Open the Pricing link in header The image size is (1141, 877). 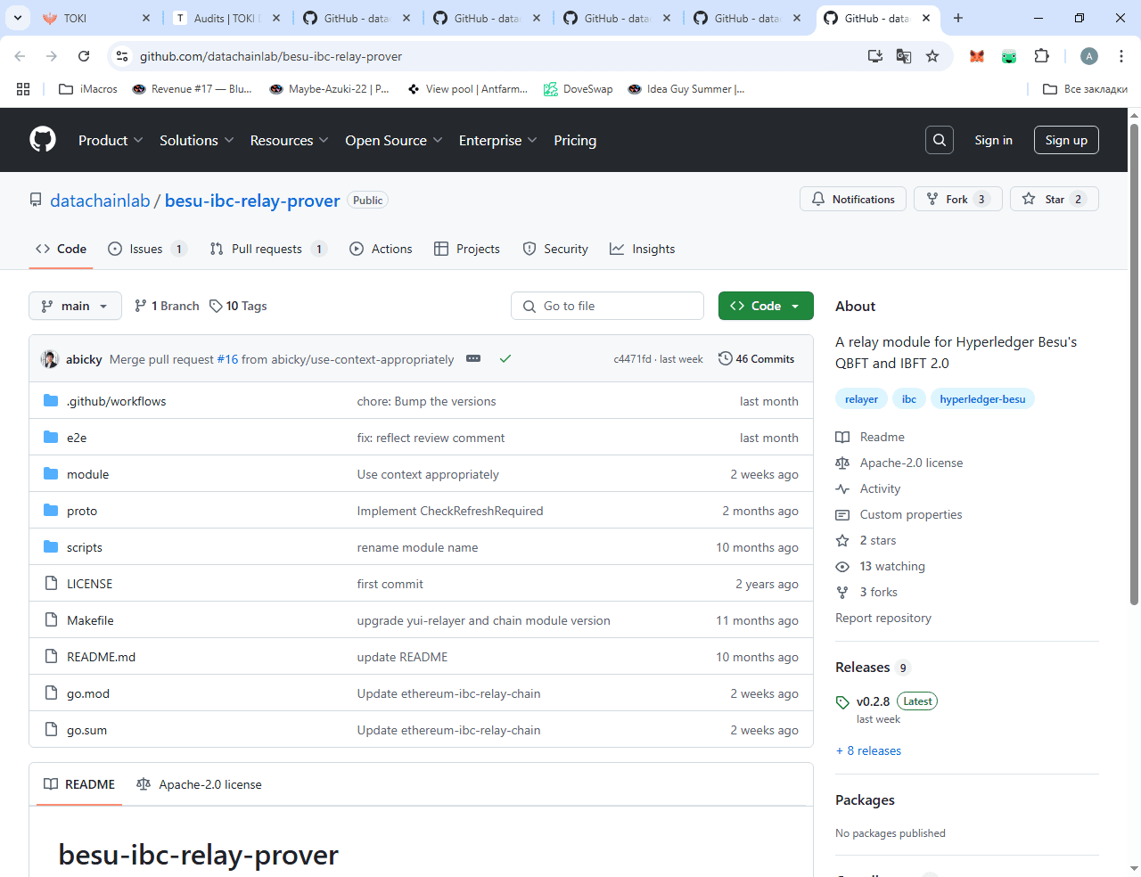[x=575, y=140]
